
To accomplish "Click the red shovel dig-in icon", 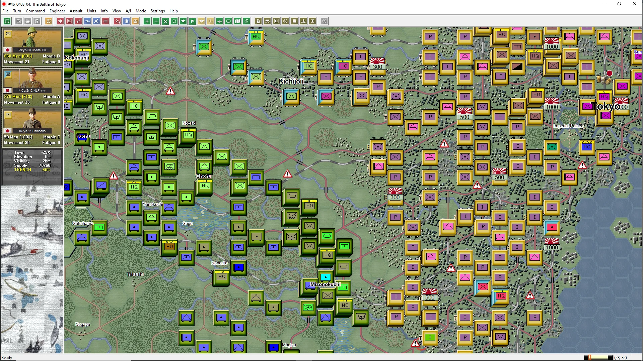I will point(78,21).
